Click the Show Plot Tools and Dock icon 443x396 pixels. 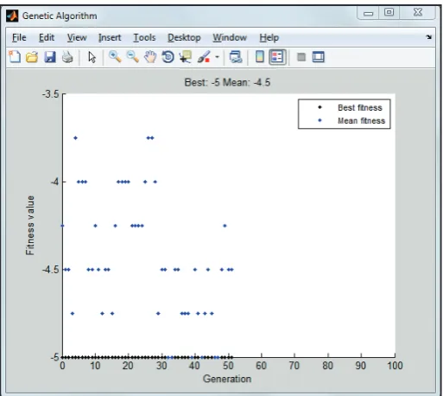point(319,57)
